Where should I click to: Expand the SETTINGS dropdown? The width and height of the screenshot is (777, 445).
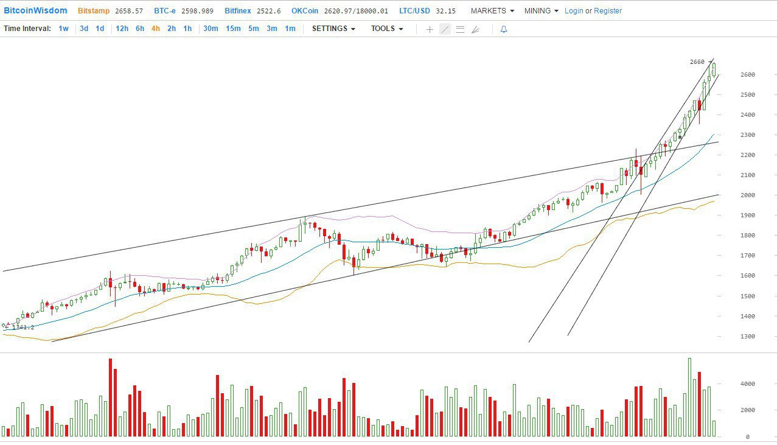click(x=333, y=29)
